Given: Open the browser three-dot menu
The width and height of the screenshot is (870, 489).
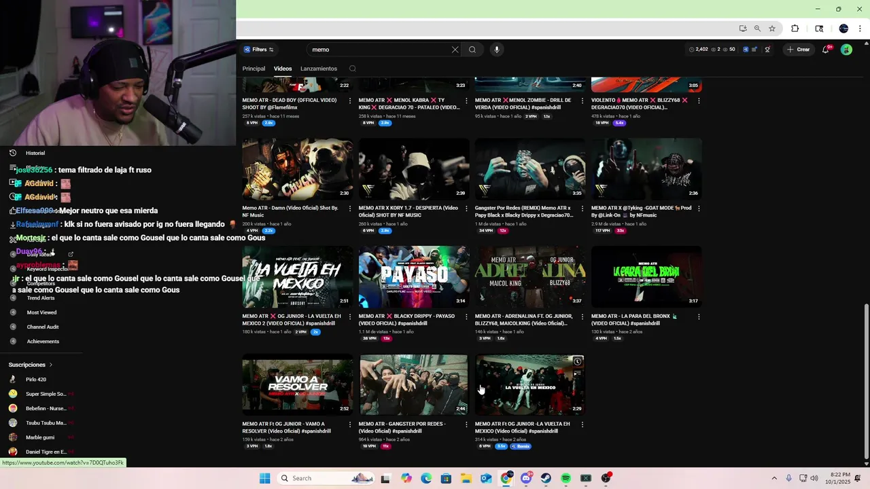Looking at the screenshot, I should [x=860, y=29].
